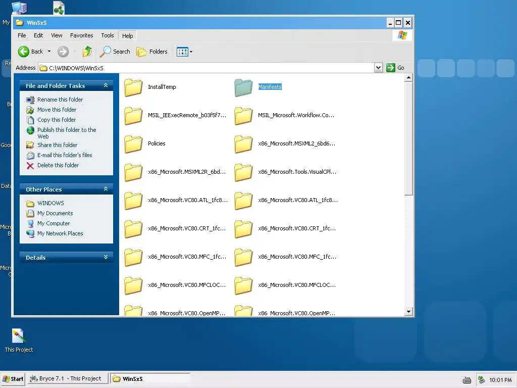
Task: Open the Help menu
Action: [x=127, y=36]
